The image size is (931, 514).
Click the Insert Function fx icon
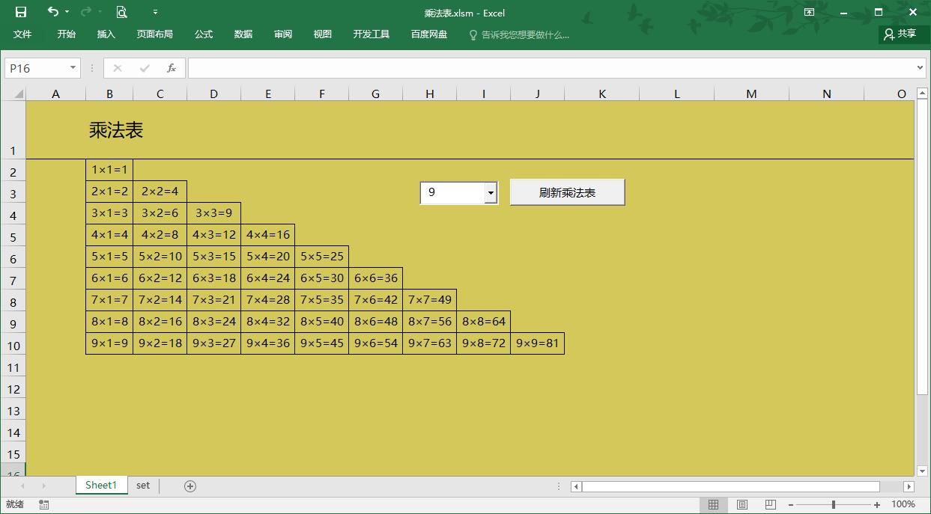pyautogui.click(x=172, y=68)
